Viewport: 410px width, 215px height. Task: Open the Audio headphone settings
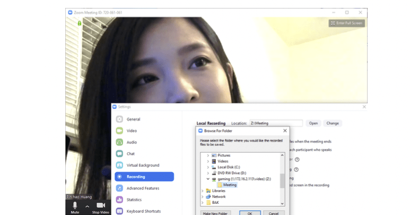pos(119,142)
